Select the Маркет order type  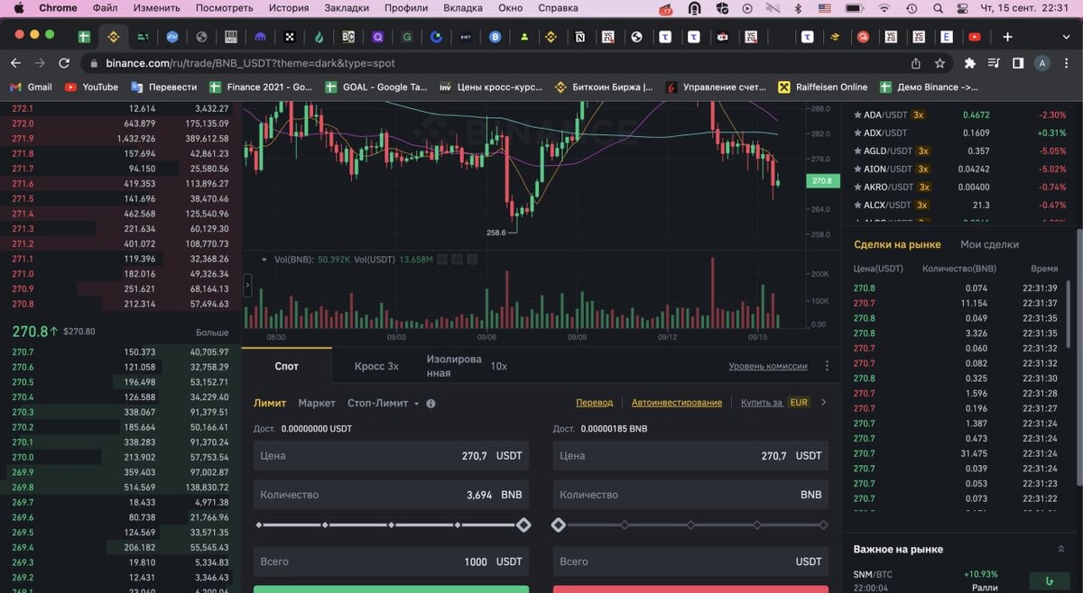click(x=317, y=403)
